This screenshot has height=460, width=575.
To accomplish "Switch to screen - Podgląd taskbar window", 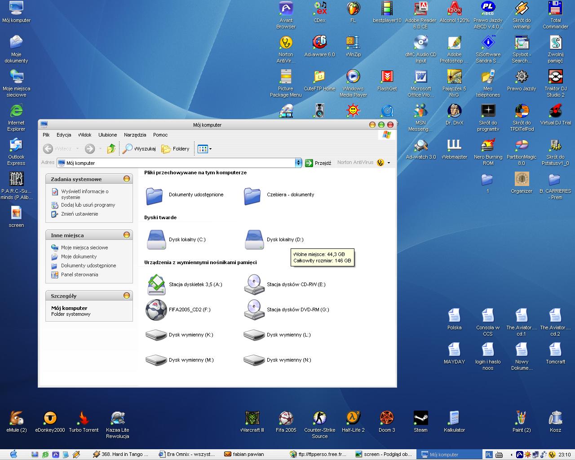I will [x=384, y=454].
